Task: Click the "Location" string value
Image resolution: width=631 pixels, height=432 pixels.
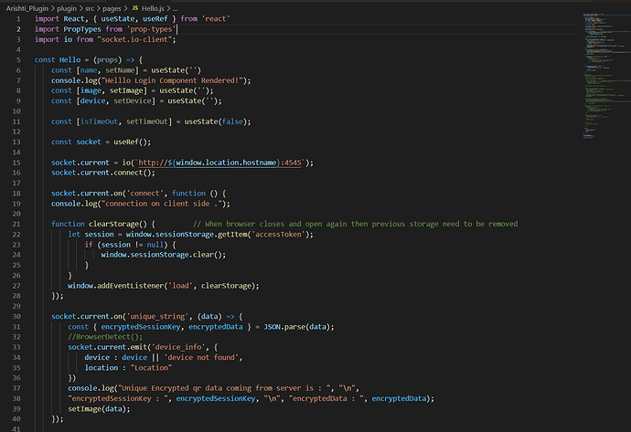Action: (151, 368)
